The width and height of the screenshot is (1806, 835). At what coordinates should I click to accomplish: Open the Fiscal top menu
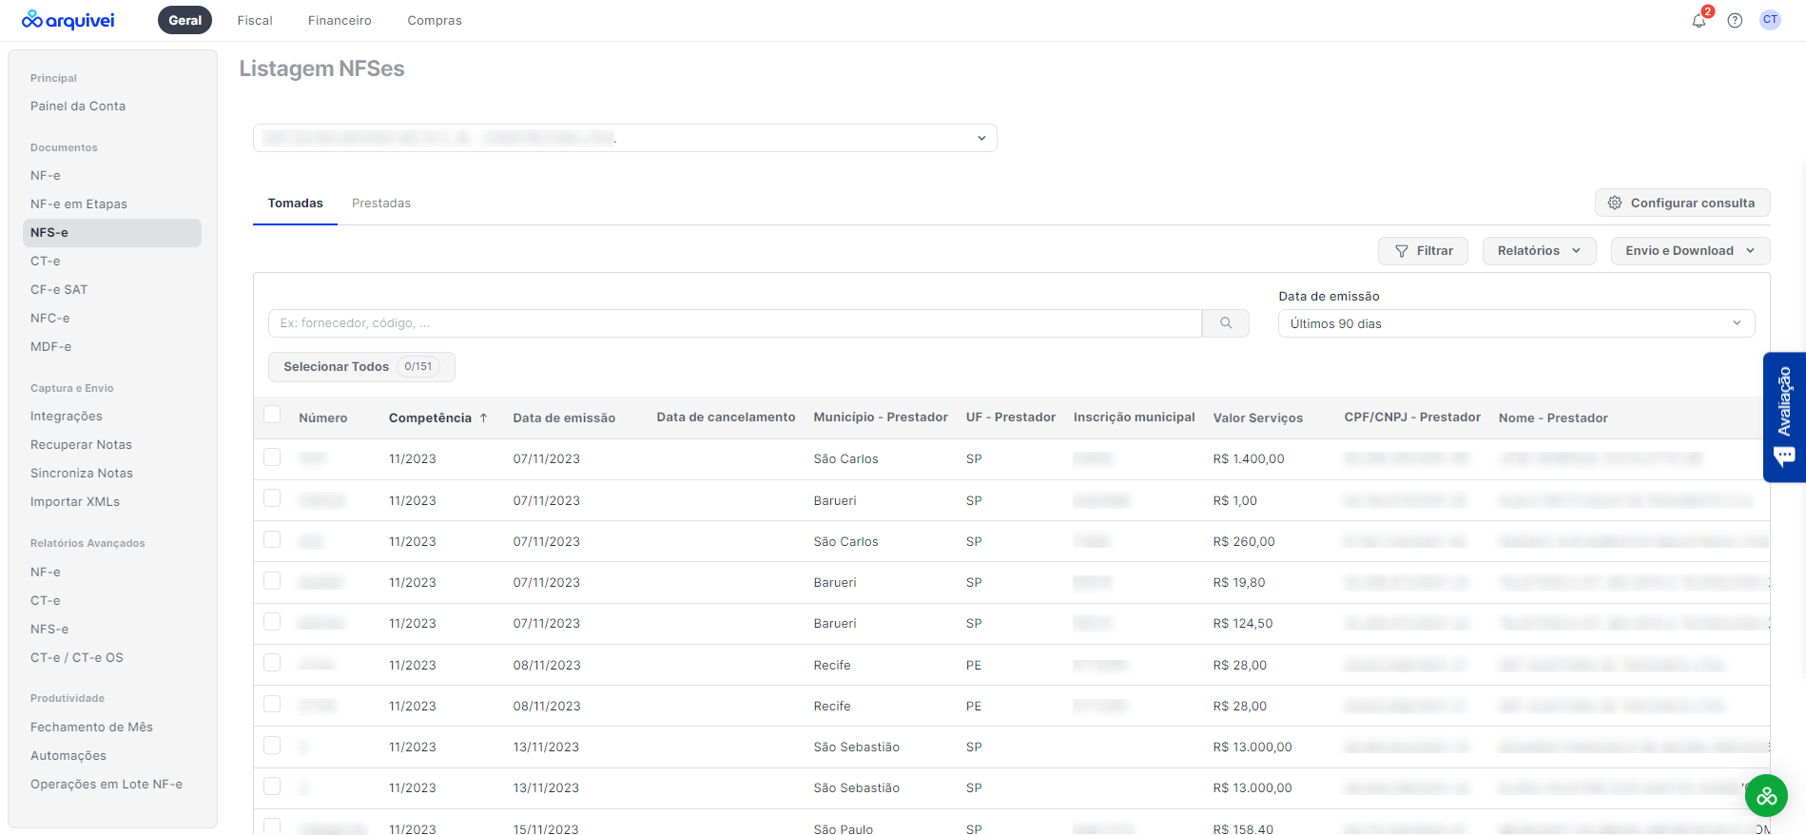(255, 20)
